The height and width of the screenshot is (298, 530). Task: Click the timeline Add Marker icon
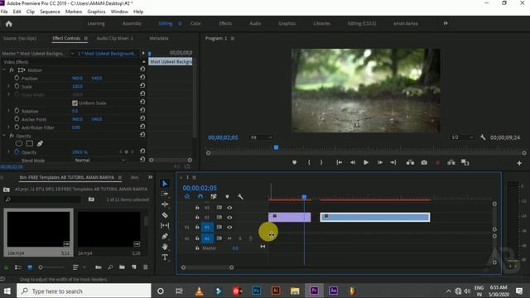coord(227,197)
